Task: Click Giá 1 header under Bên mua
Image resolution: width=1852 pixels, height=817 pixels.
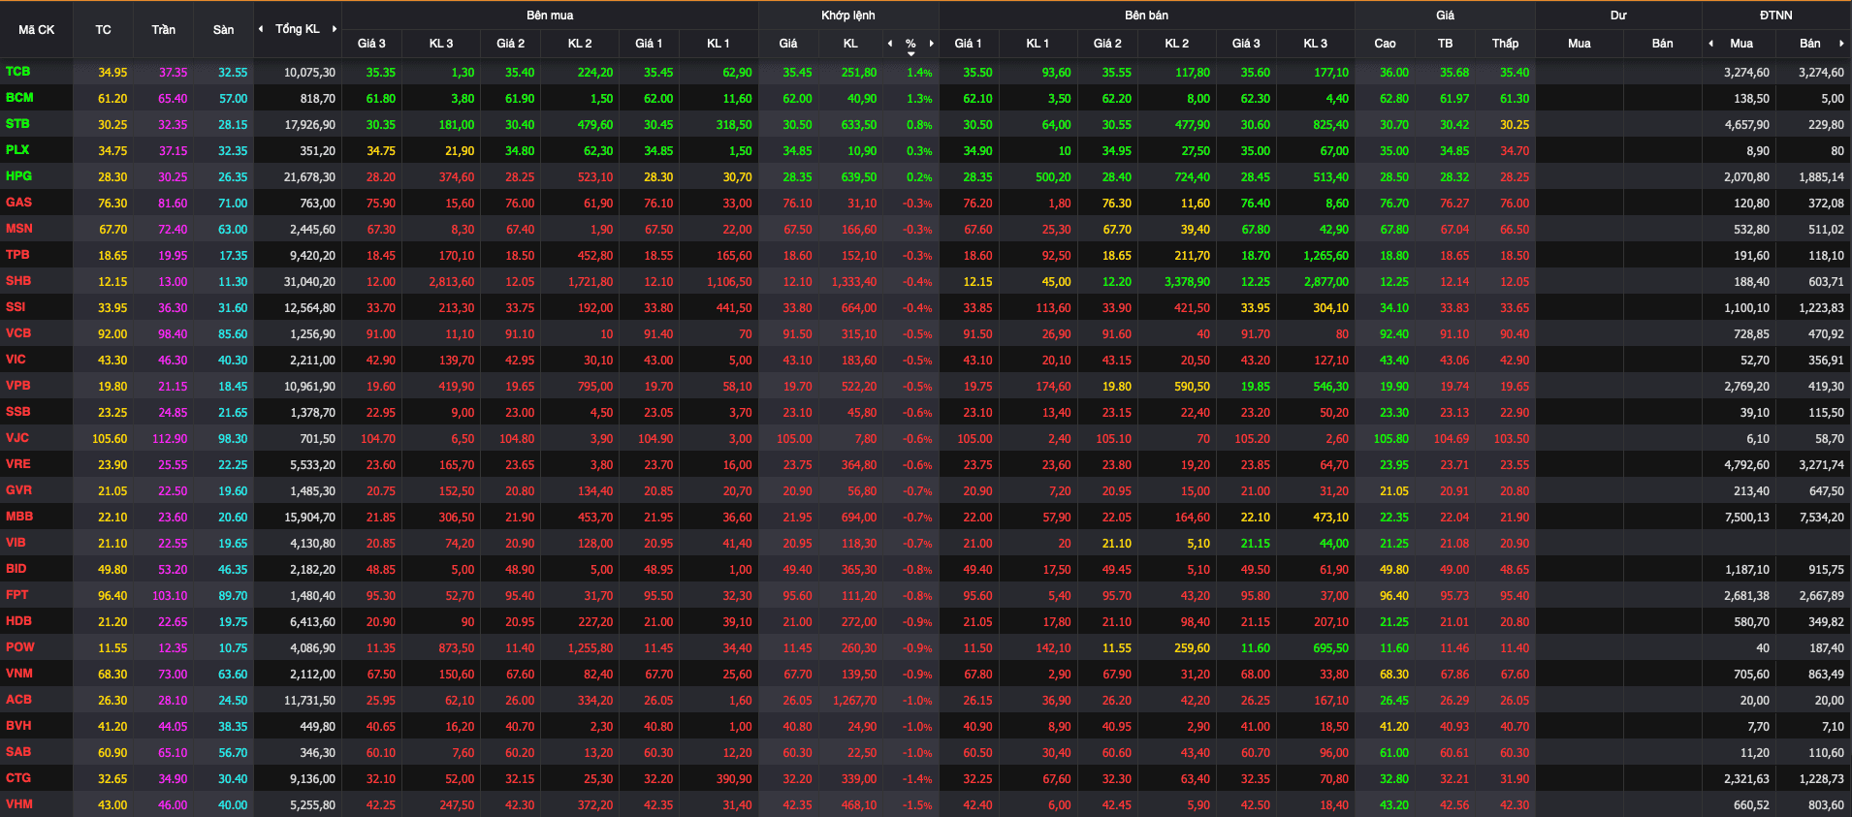Action: pyautogui.click(x=649, y=44)
